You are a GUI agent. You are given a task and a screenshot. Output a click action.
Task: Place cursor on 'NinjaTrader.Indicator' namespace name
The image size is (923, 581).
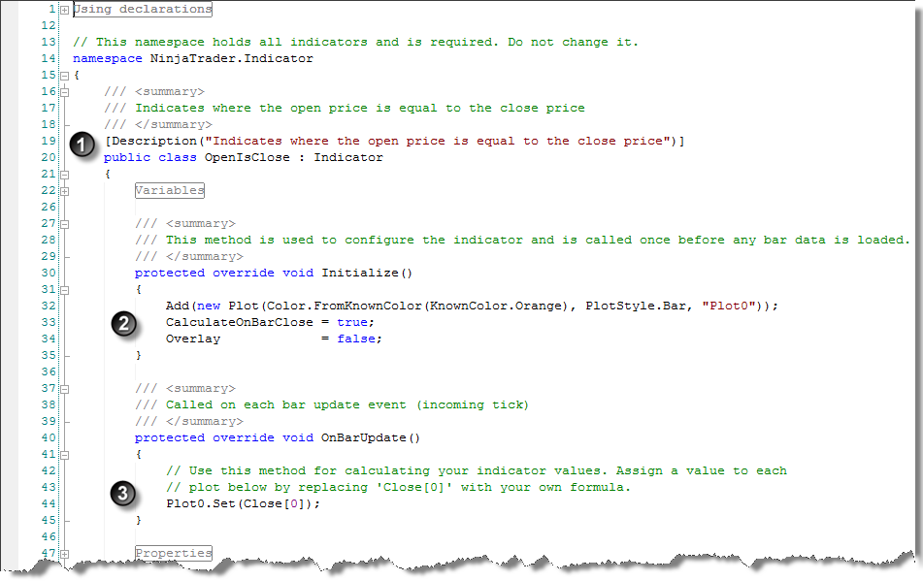click(231, 58)
